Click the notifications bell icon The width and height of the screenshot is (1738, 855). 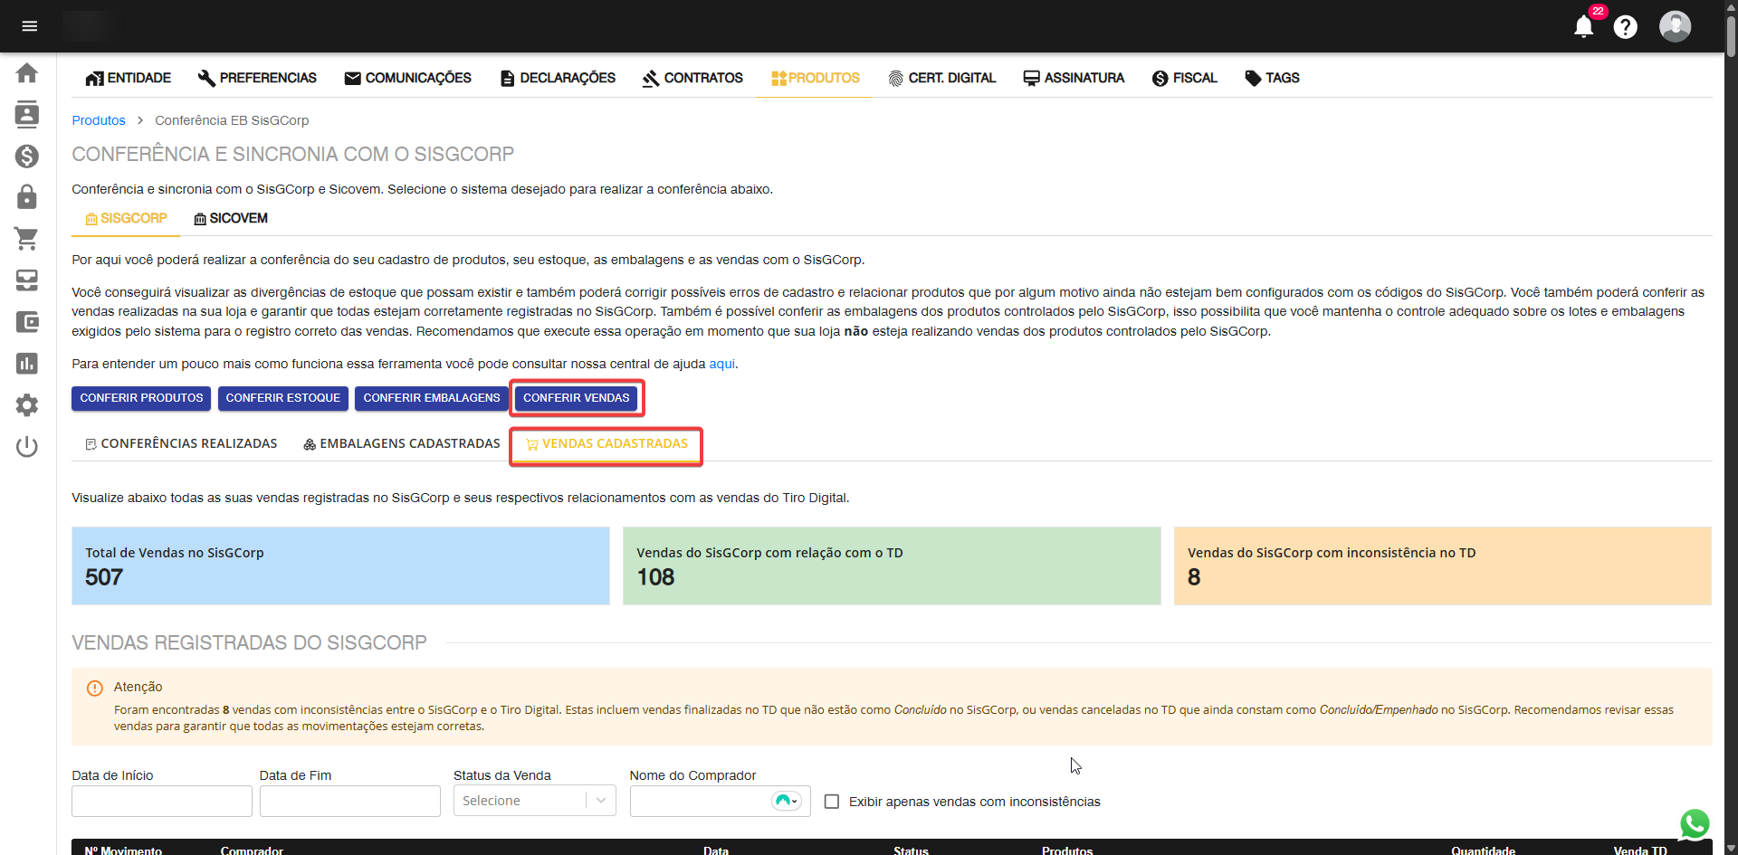click(x=1583, y=27)
